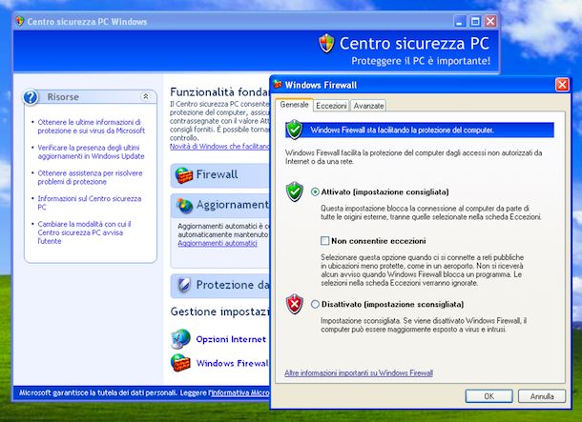Click the Funzionalità fondamentali heading text

tap(219, 91)
